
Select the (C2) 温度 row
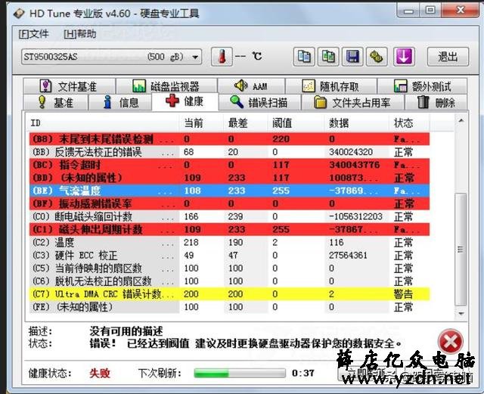pos(229,243)
